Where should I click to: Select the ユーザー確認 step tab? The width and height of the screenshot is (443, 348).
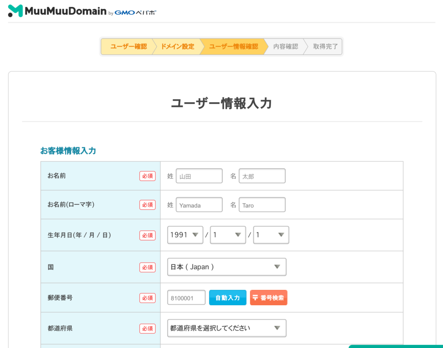(128, 47)
